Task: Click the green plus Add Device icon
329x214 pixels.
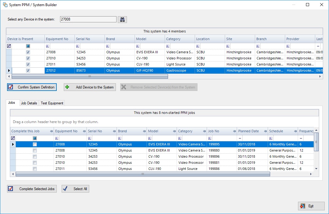Action: [x=67, y=87]
